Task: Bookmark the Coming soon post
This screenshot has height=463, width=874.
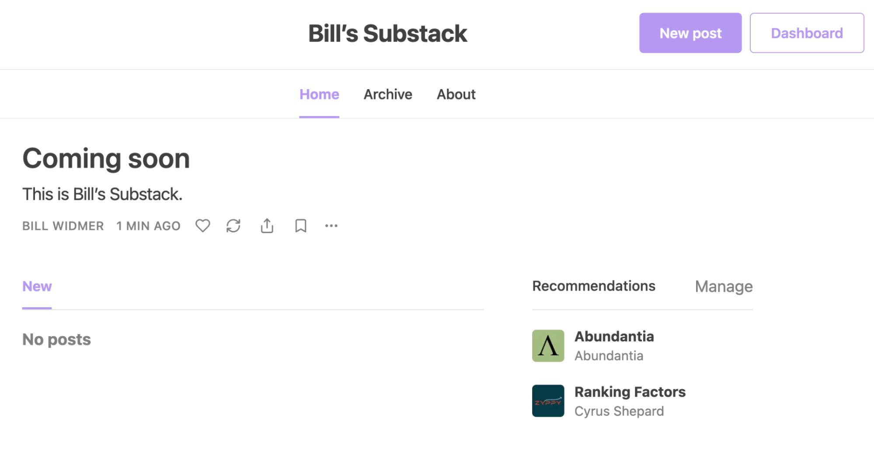Action: coord(300,226)
